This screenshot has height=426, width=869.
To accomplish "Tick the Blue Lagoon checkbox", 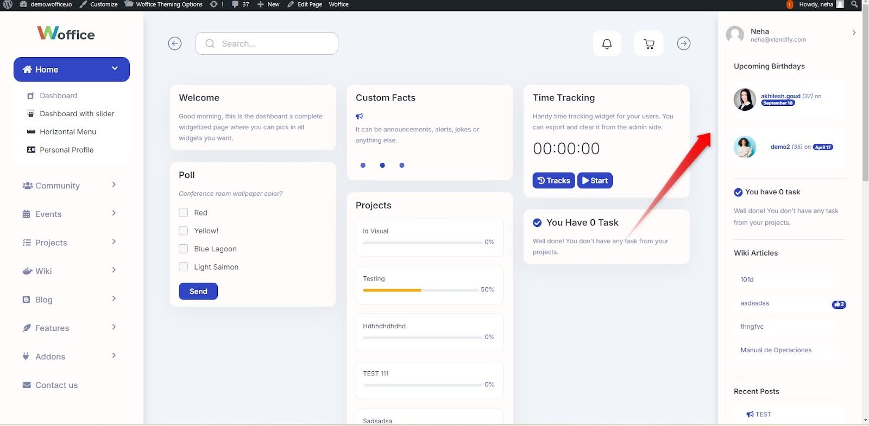I will click(184, 249).
